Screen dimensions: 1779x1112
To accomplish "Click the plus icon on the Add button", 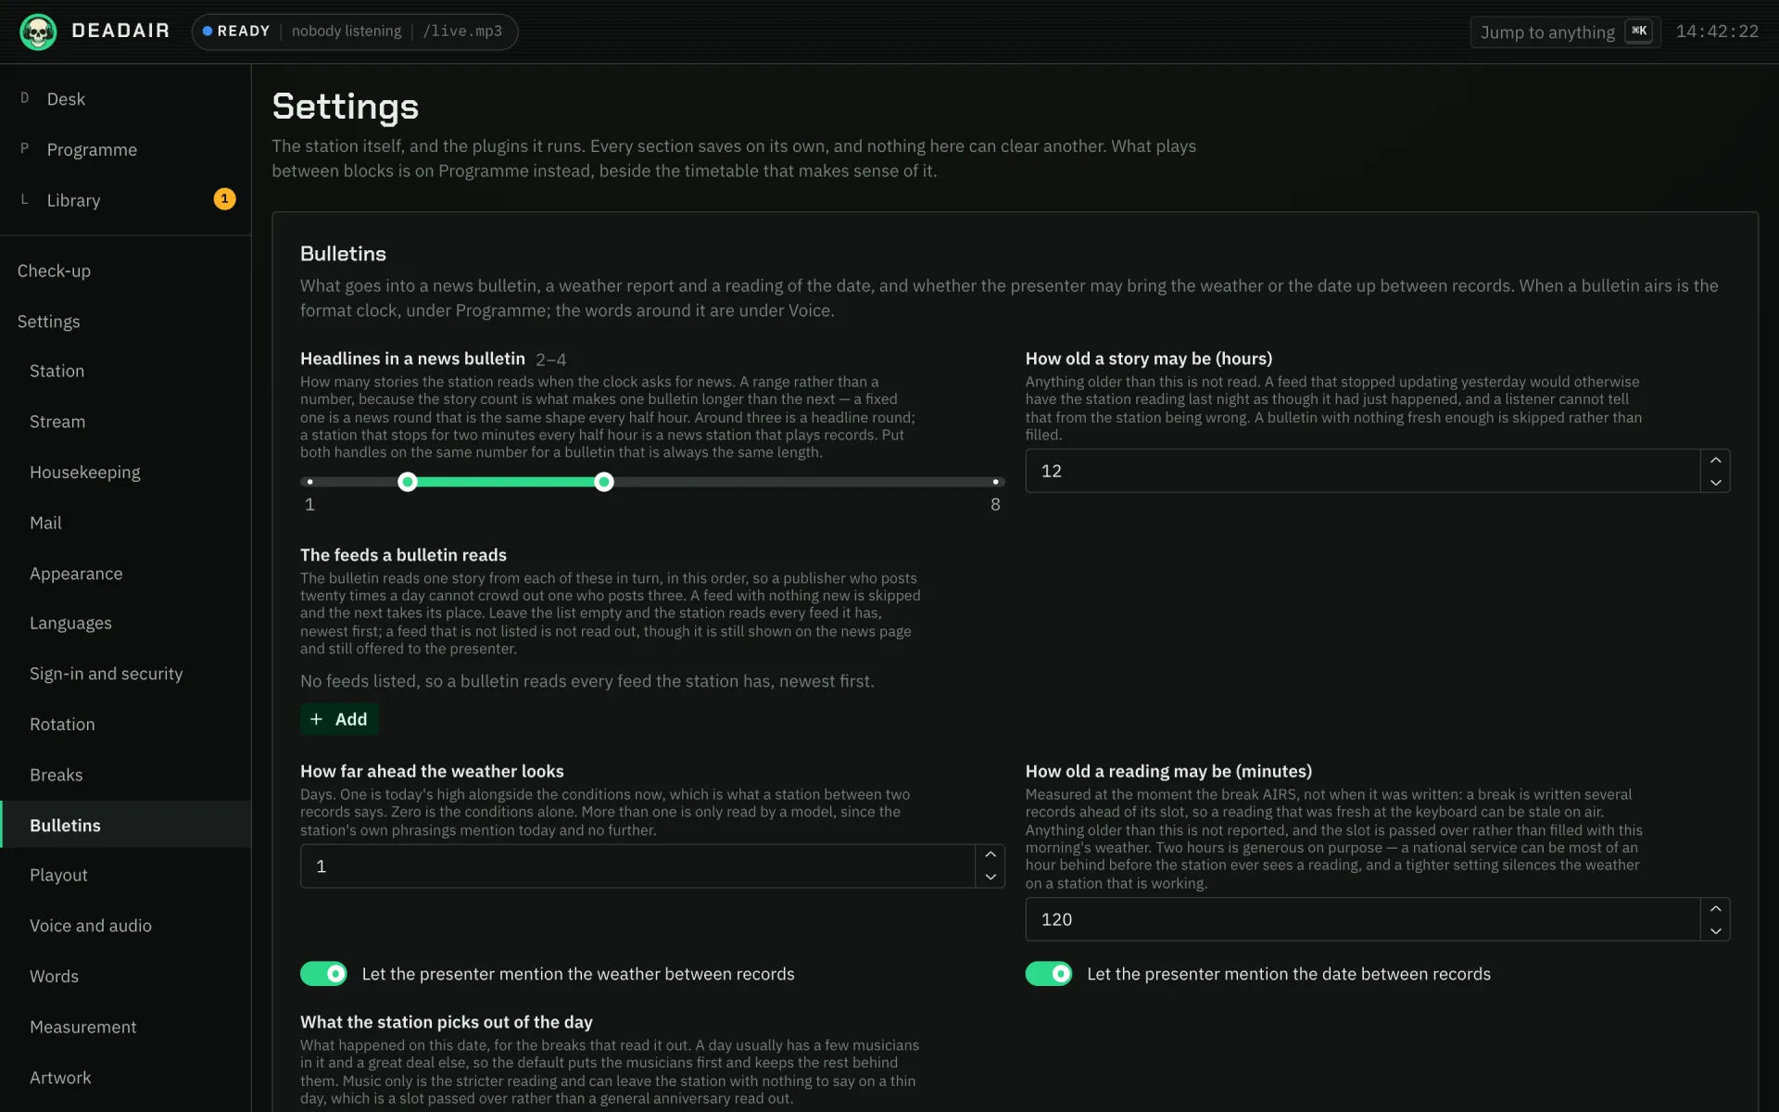I will coord(317,719).
